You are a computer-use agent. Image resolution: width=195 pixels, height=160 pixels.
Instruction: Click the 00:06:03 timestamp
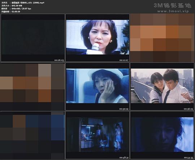pos(59,60)
